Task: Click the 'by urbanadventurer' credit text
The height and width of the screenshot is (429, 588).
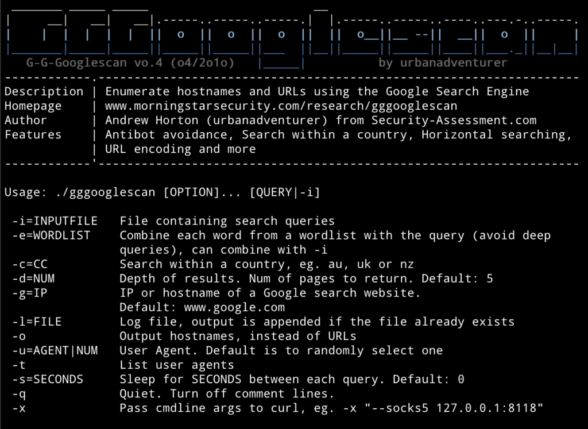Action: [443, 63]
